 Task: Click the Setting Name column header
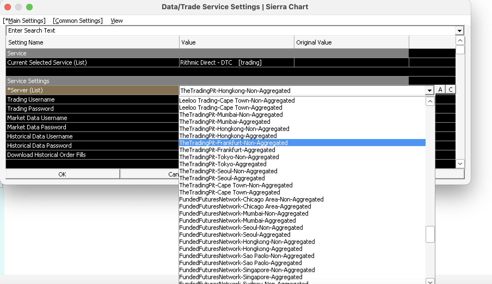click(x=93, y=42)
